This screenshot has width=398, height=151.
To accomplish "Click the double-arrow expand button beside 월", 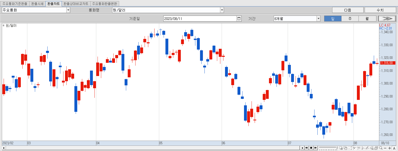I will coord(387,18).
